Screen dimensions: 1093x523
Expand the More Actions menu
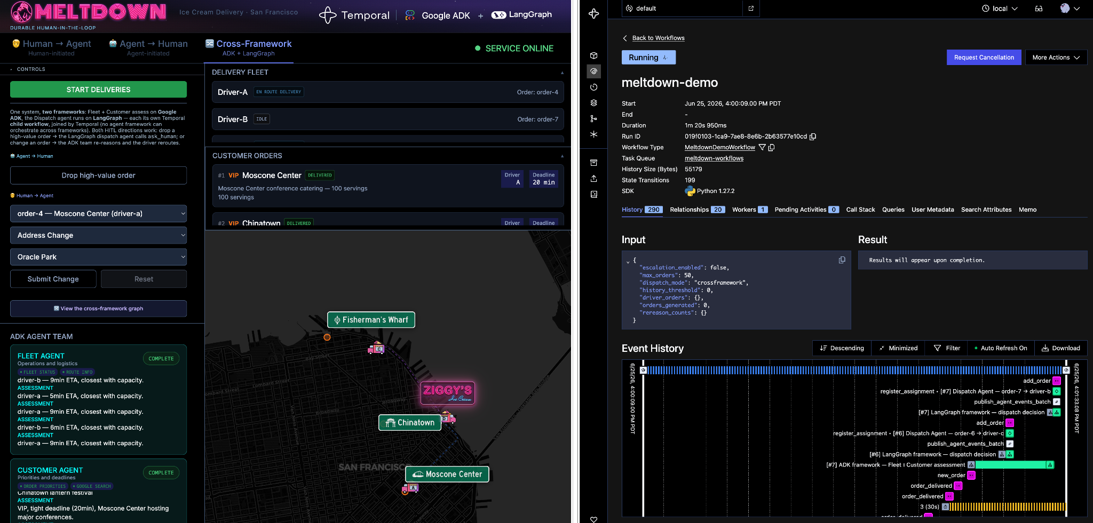click(1056, 58)
